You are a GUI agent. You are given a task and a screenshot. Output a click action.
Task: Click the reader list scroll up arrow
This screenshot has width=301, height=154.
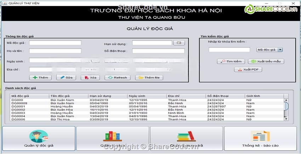[x=286, y=100]
